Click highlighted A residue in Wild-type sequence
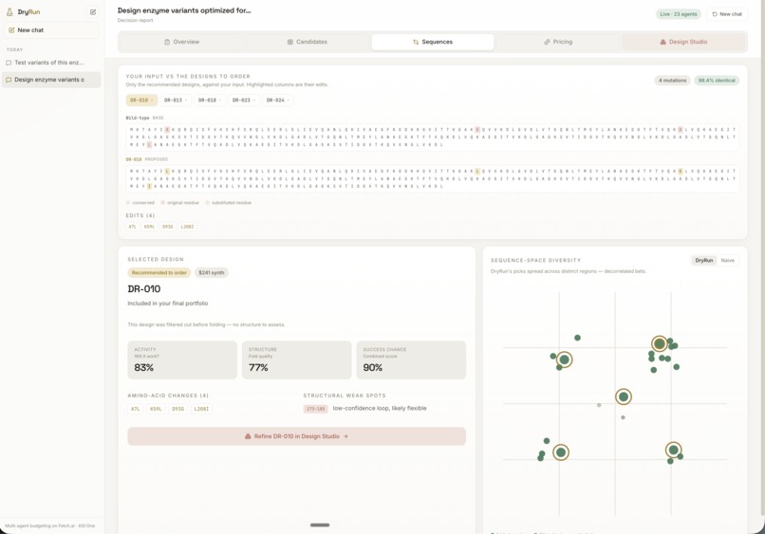The image size is (765, 534). [x=167, y=130]
